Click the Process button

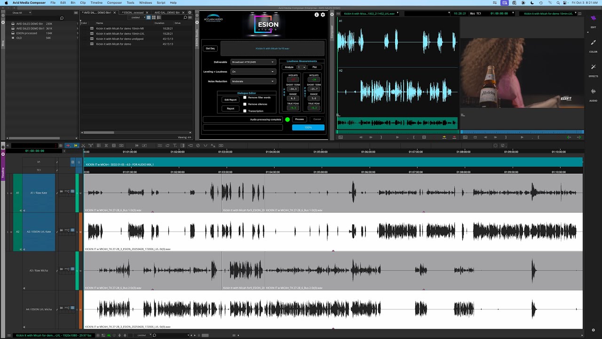(300, 119)
